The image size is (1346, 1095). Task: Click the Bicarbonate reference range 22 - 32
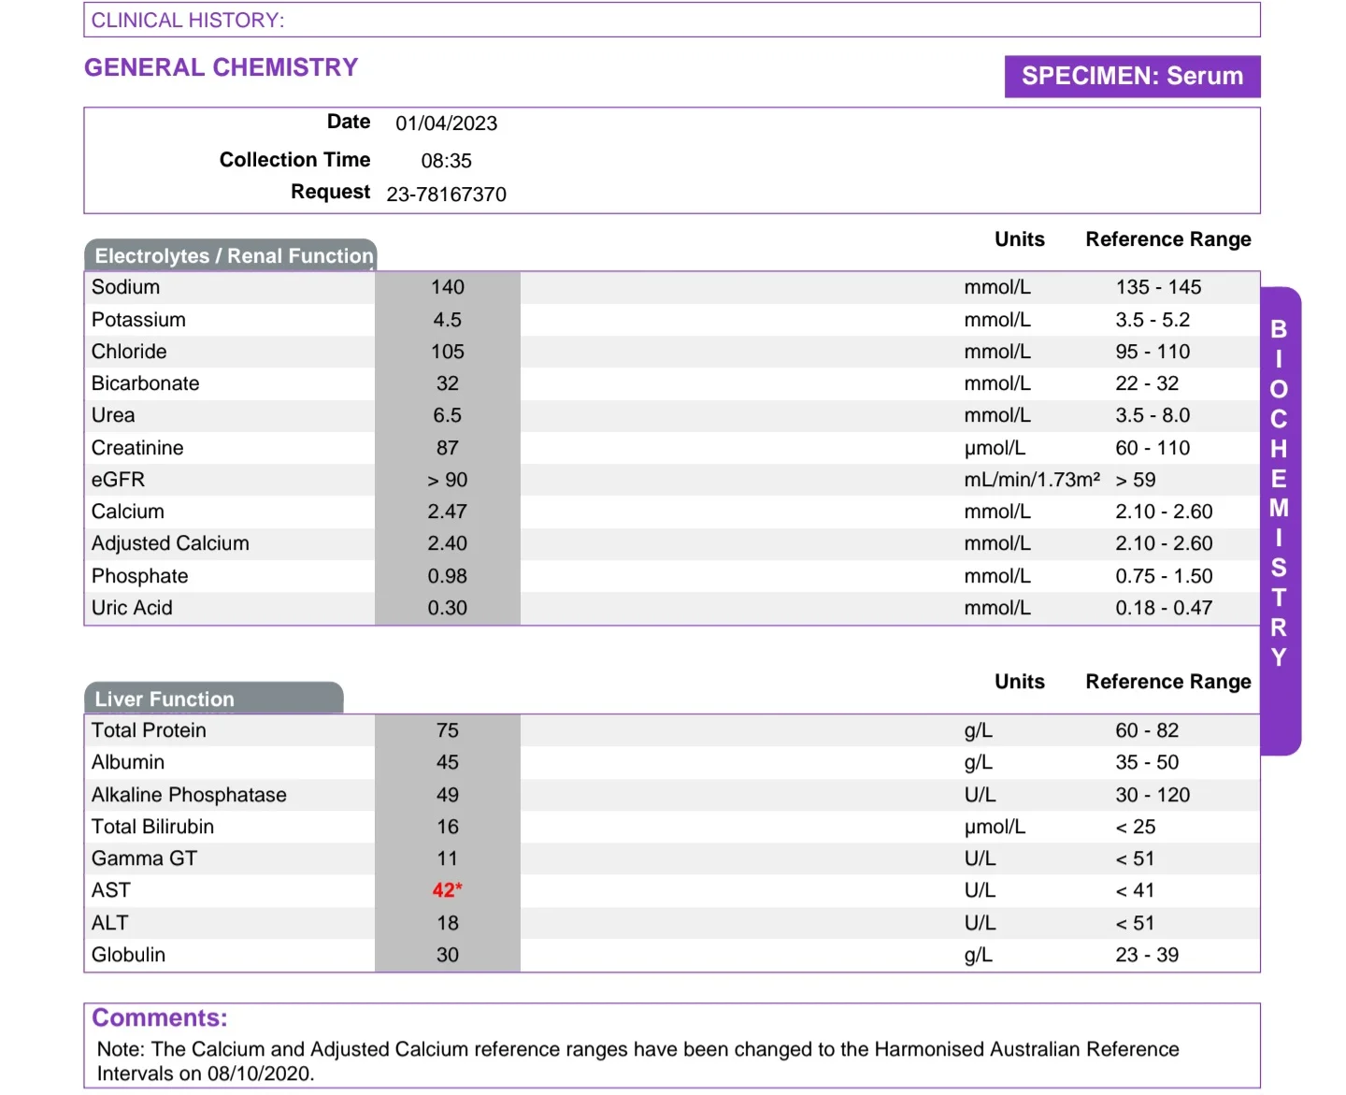point(1147,383)
